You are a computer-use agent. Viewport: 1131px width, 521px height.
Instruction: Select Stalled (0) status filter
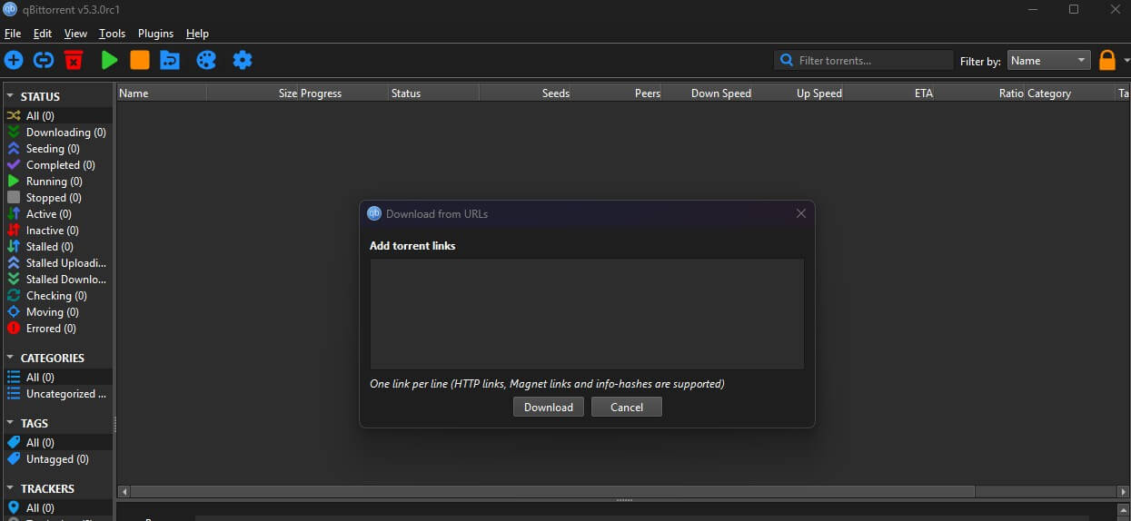[56, 247]
